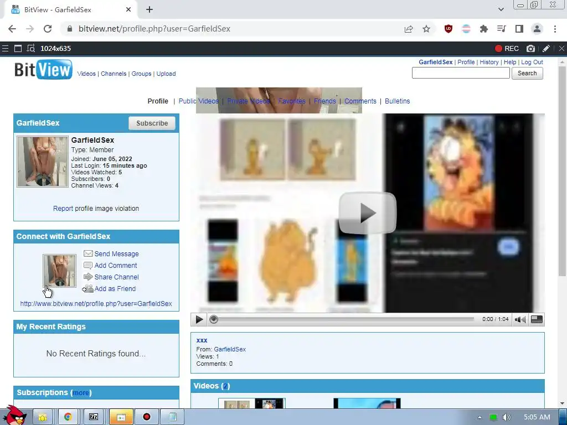This screenshot has width=567, height=425.
Task: Open the Subscriptions more link
Action: pyautogui.click(x=81, y=393)
